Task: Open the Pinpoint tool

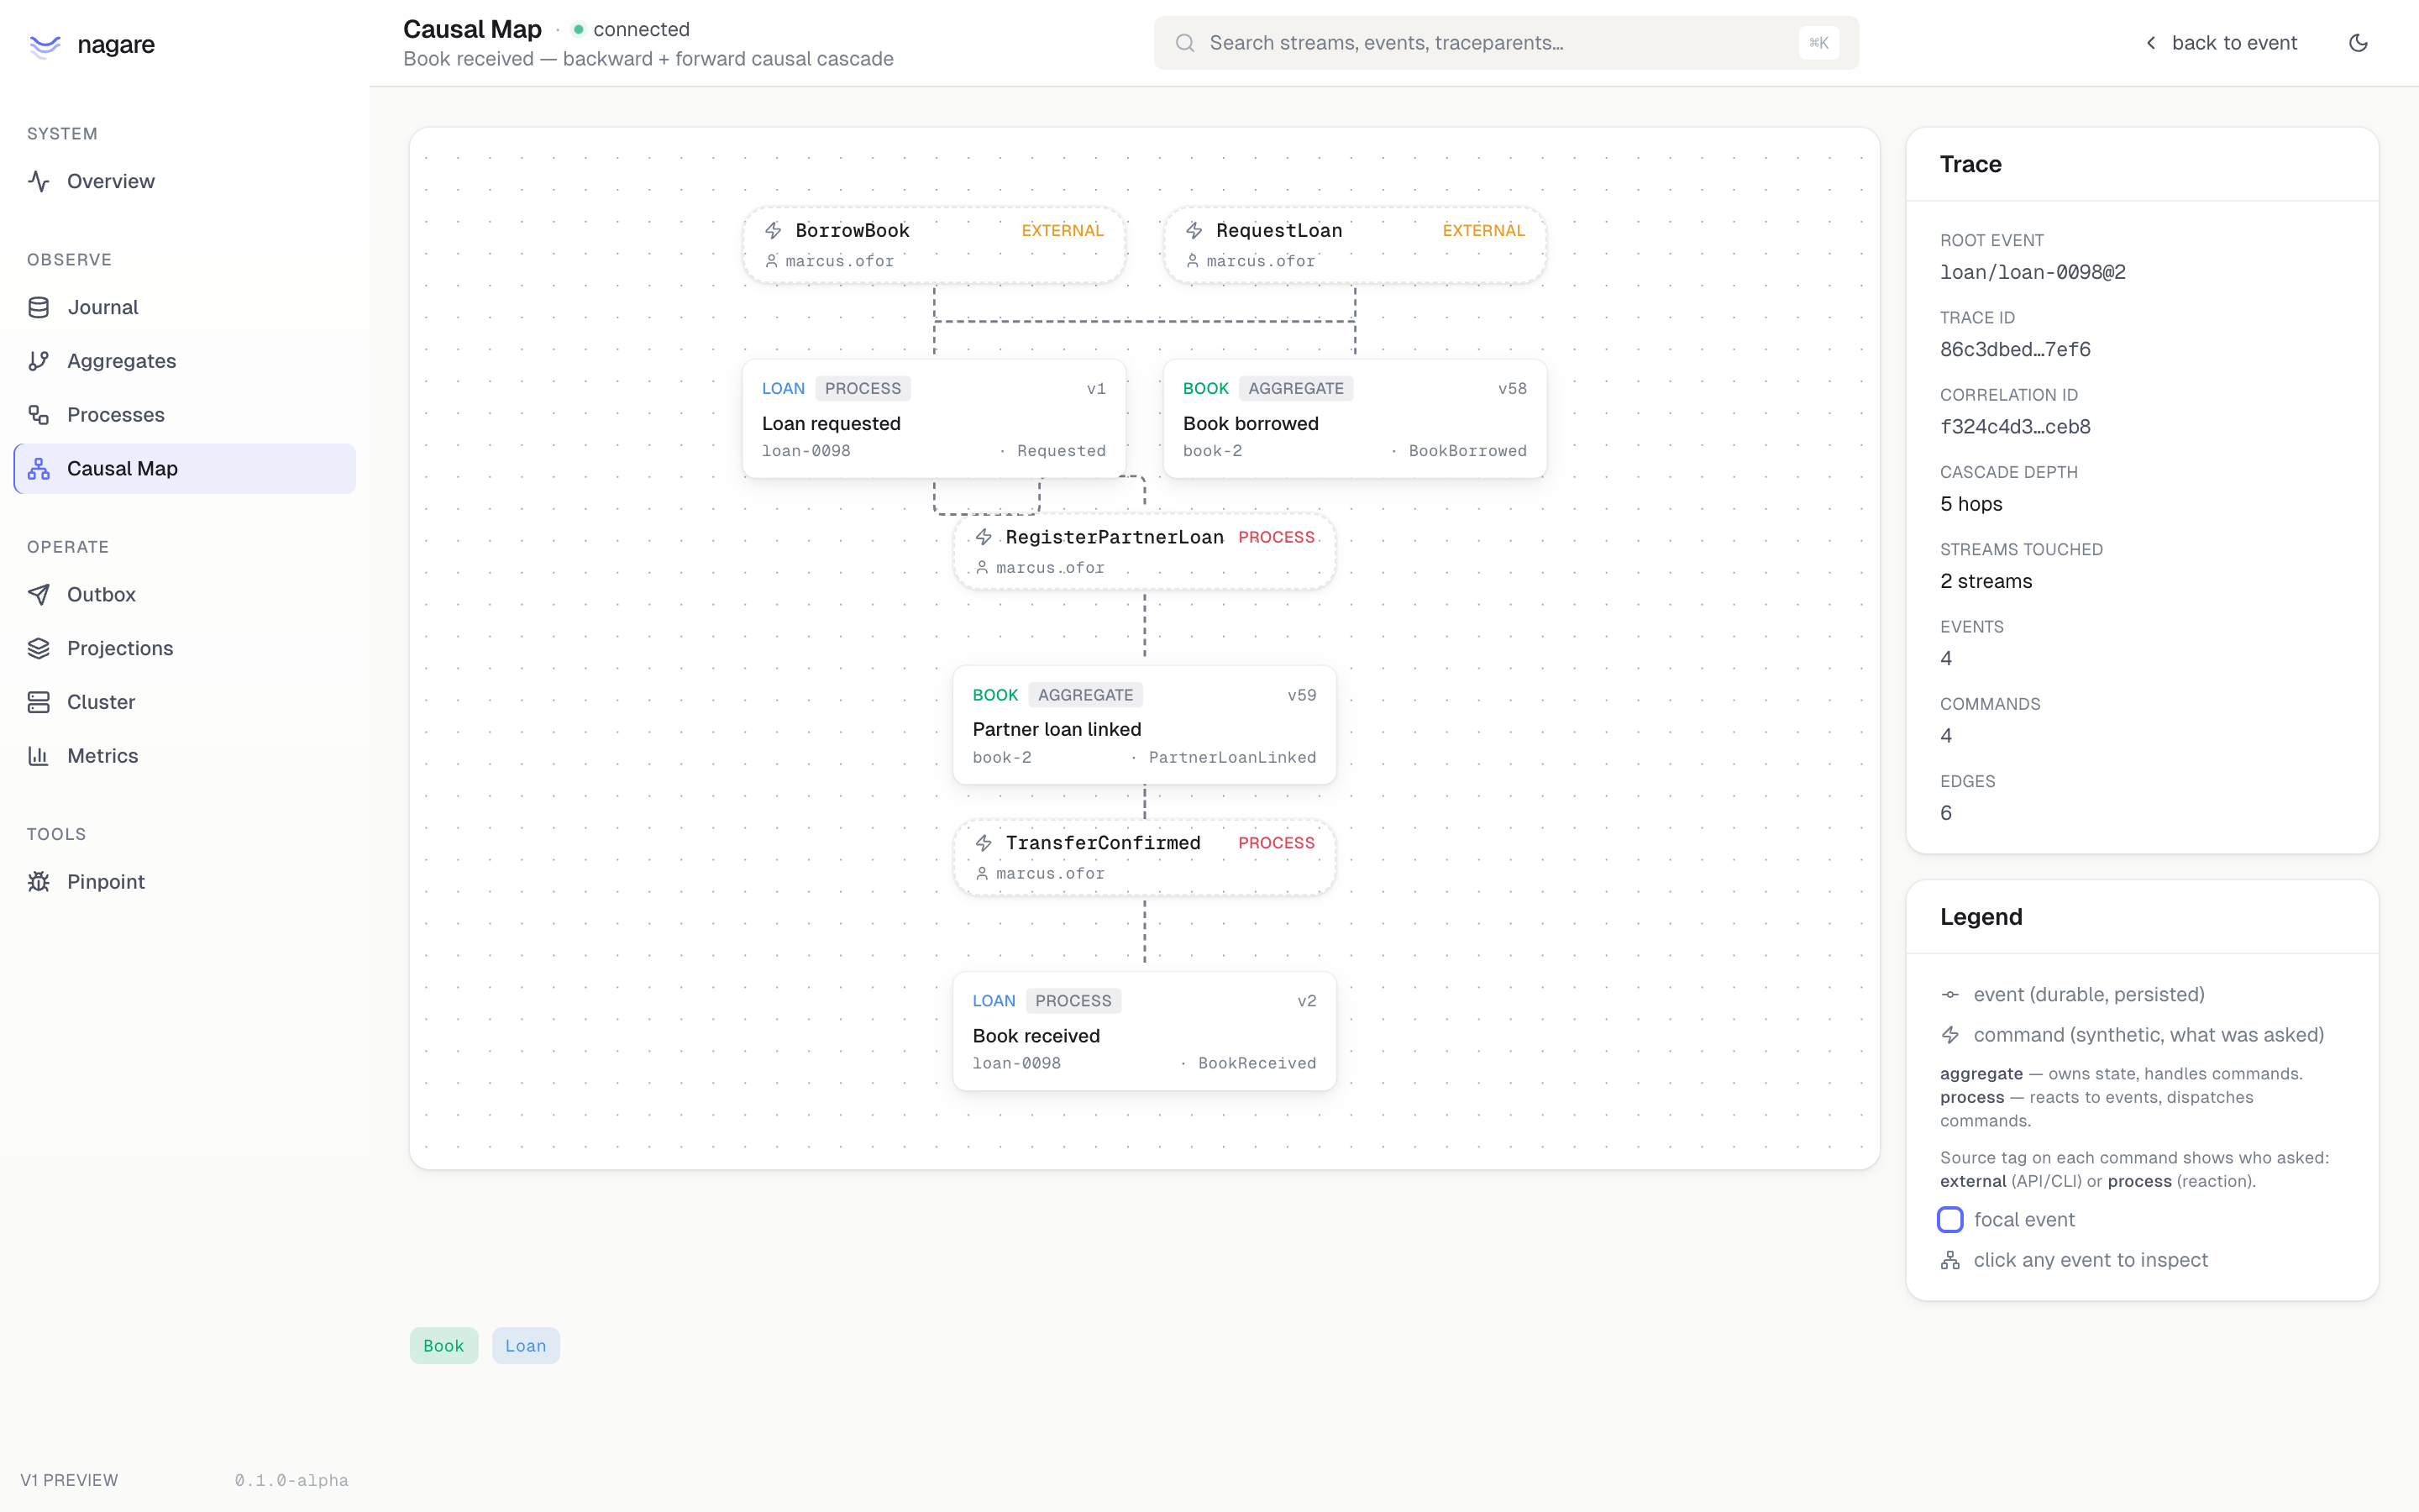Action: click(x=185, y=882)
